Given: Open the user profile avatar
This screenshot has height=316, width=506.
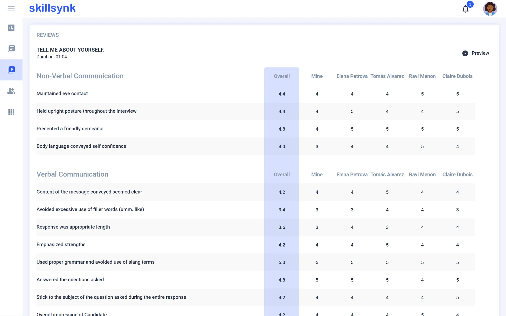Looking at the screenshot, I should [490, 9].
